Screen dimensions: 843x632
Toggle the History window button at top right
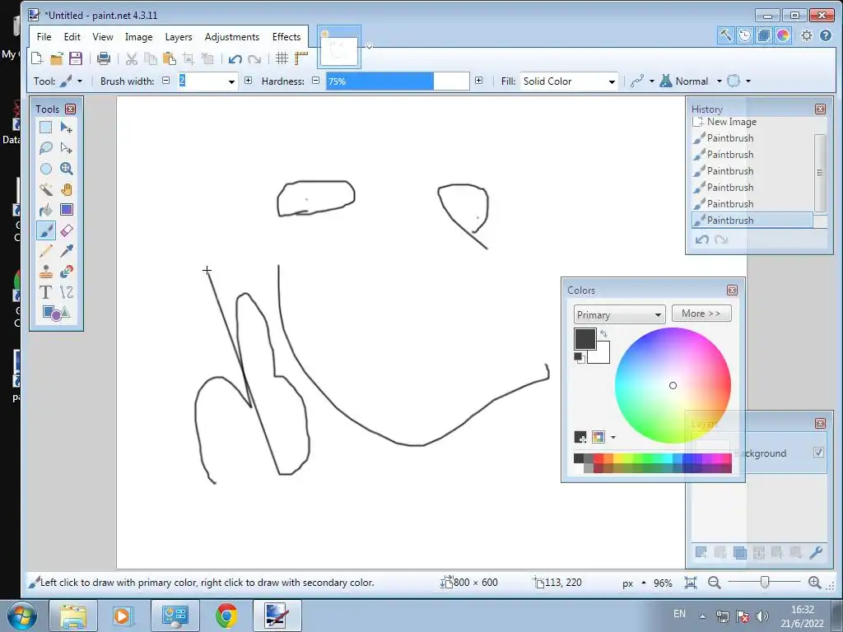[744, 35]
